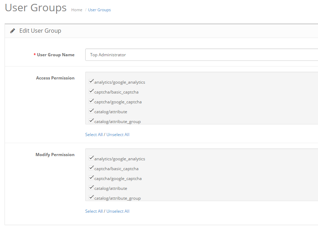Disable captcha/google_captcha in Access Permission
Image resolution: width=318 pixels, height=231 pixels.
point(92,101)
